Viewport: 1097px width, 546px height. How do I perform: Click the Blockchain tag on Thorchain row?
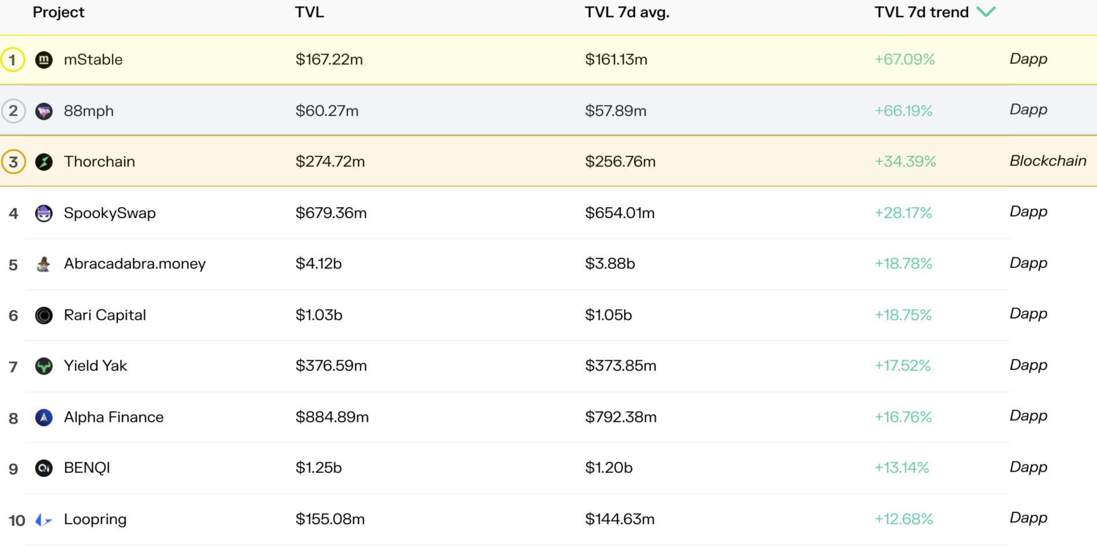pos(1047,161)
